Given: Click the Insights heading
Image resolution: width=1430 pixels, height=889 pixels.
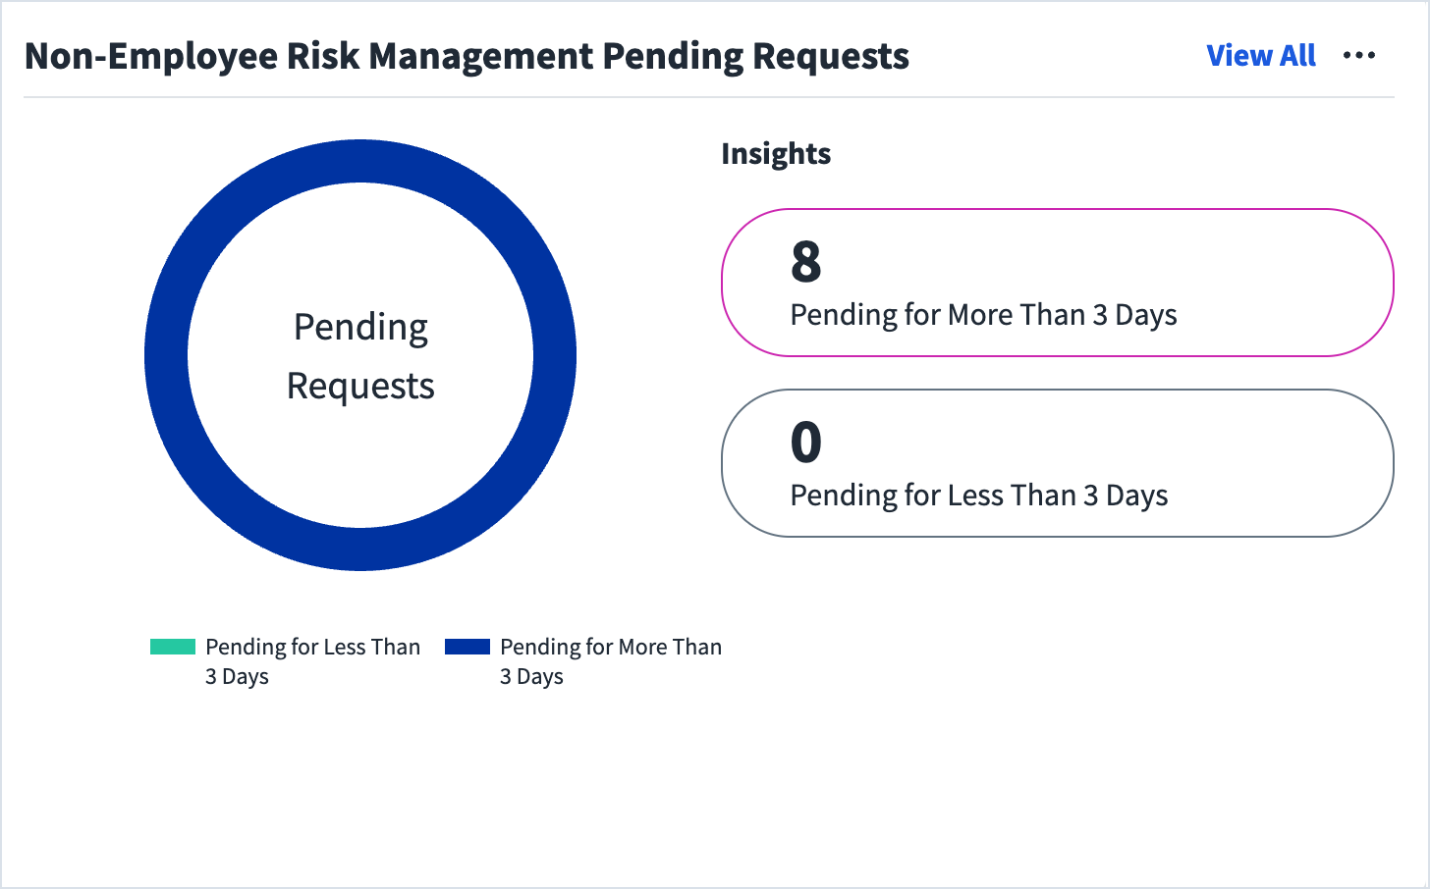Looking at the screenshot, I should point(776,154).
